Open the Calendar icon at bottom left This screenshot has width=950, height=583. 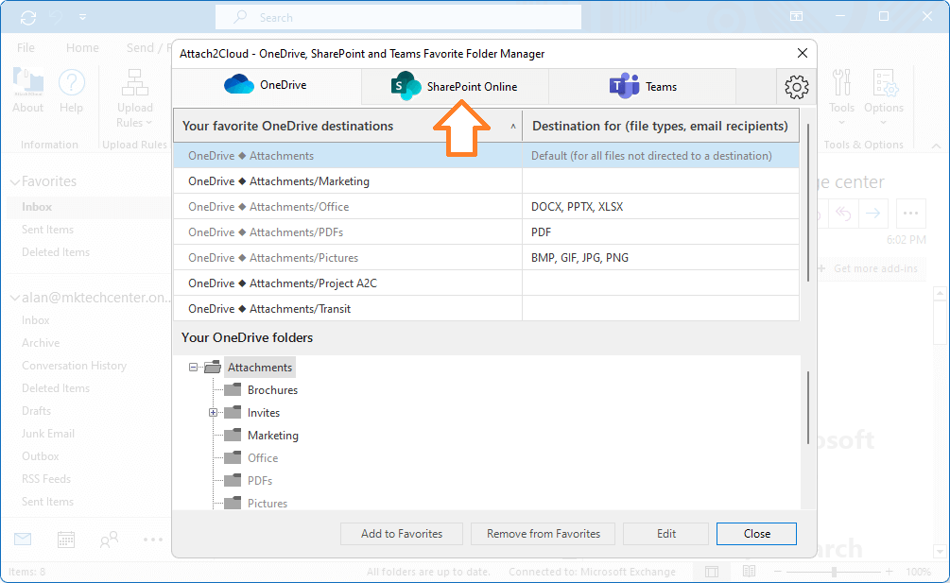tap(64, 539)
